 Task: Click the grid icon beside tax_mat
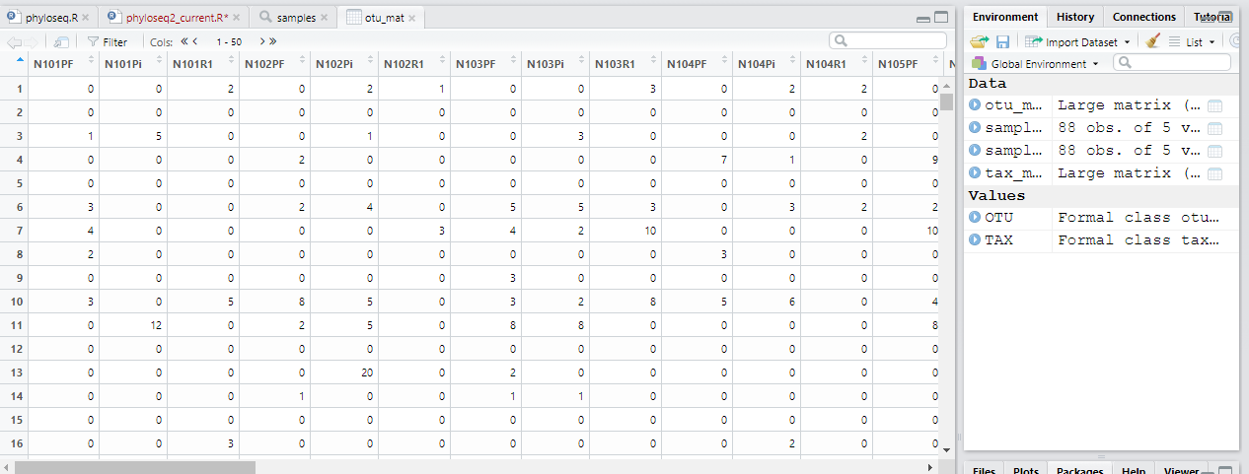[1214, 173]
